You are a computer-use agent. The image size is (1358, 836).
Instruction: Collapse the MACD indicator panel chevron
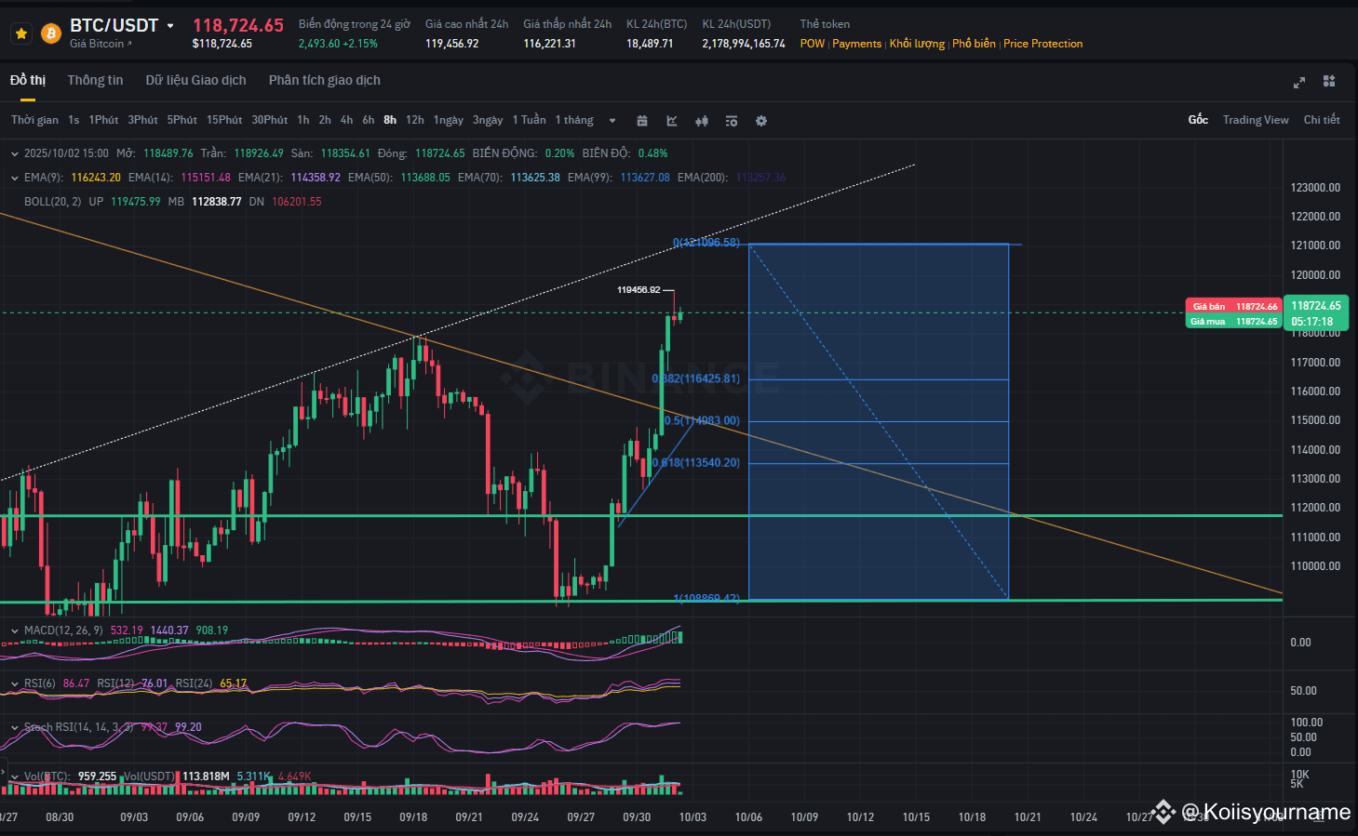[14, 630]
